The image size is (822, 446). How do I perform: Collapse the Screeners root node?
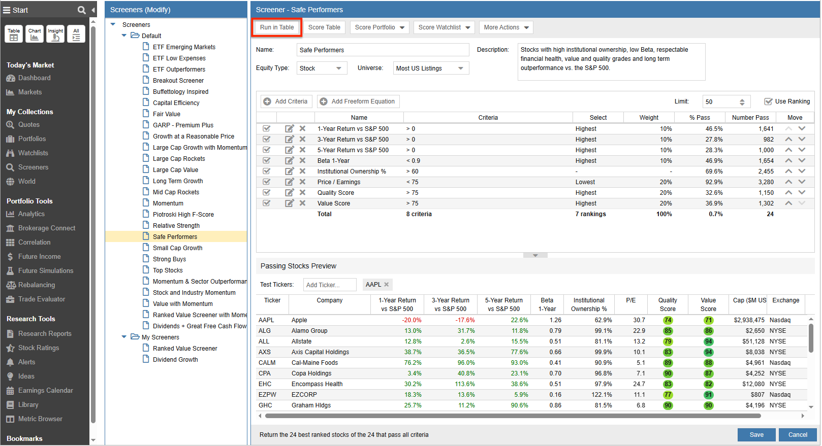click(x=113, y=24)
